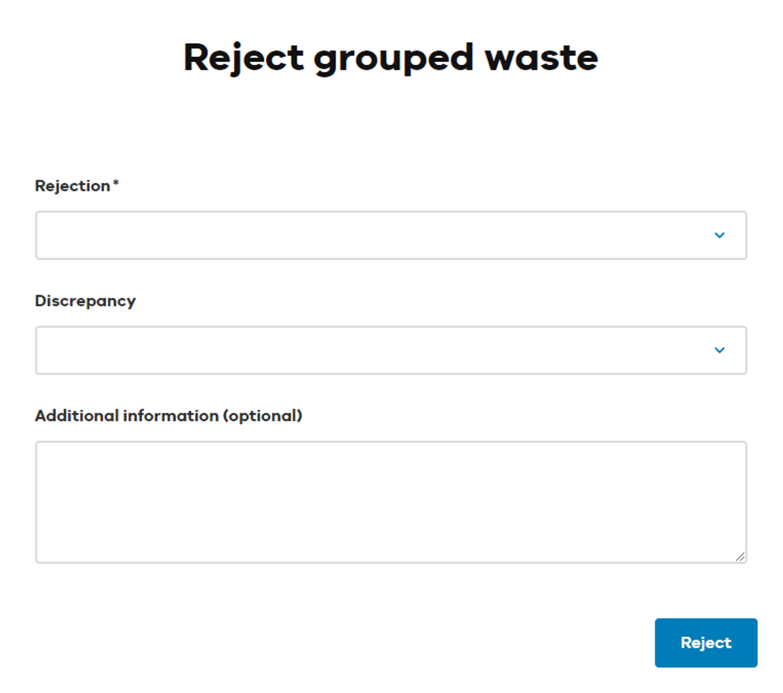Viewport: 783px width, 693px height.
Task: Open rejection reason options
Action: (x=391, y=235)
